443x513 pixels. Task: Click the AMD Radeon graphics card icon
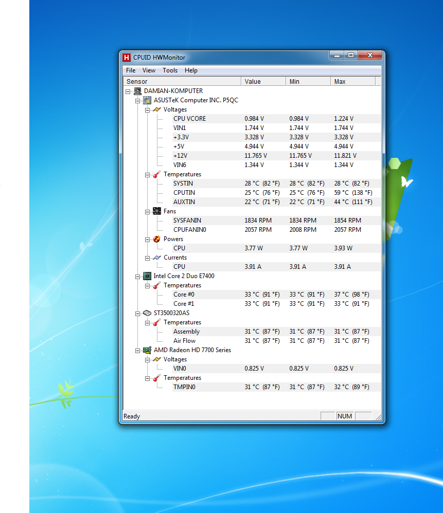click(147, 350)
